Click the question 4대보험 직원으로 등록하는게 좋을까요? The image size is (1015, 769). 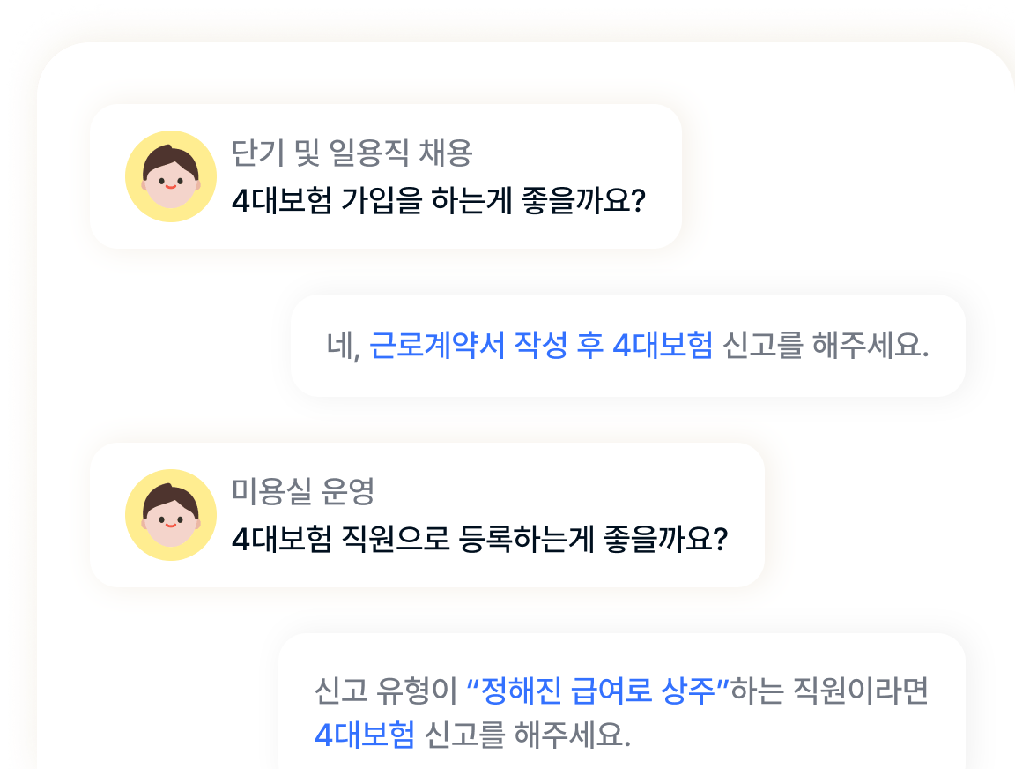pos(479,539)
